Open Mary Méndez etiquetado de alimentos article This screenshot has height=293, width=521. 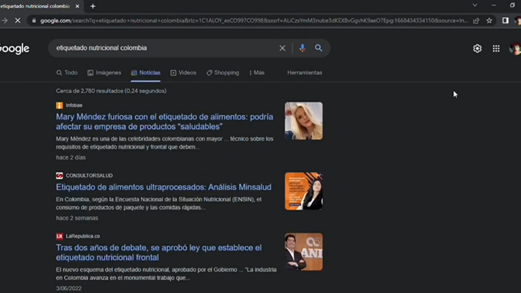164,122
